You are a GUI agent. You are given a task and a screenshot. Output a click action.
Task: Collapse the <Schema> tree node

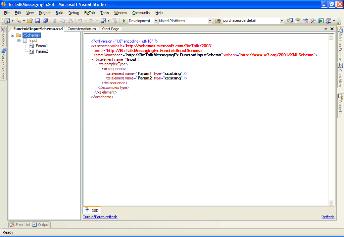point(13,35)
